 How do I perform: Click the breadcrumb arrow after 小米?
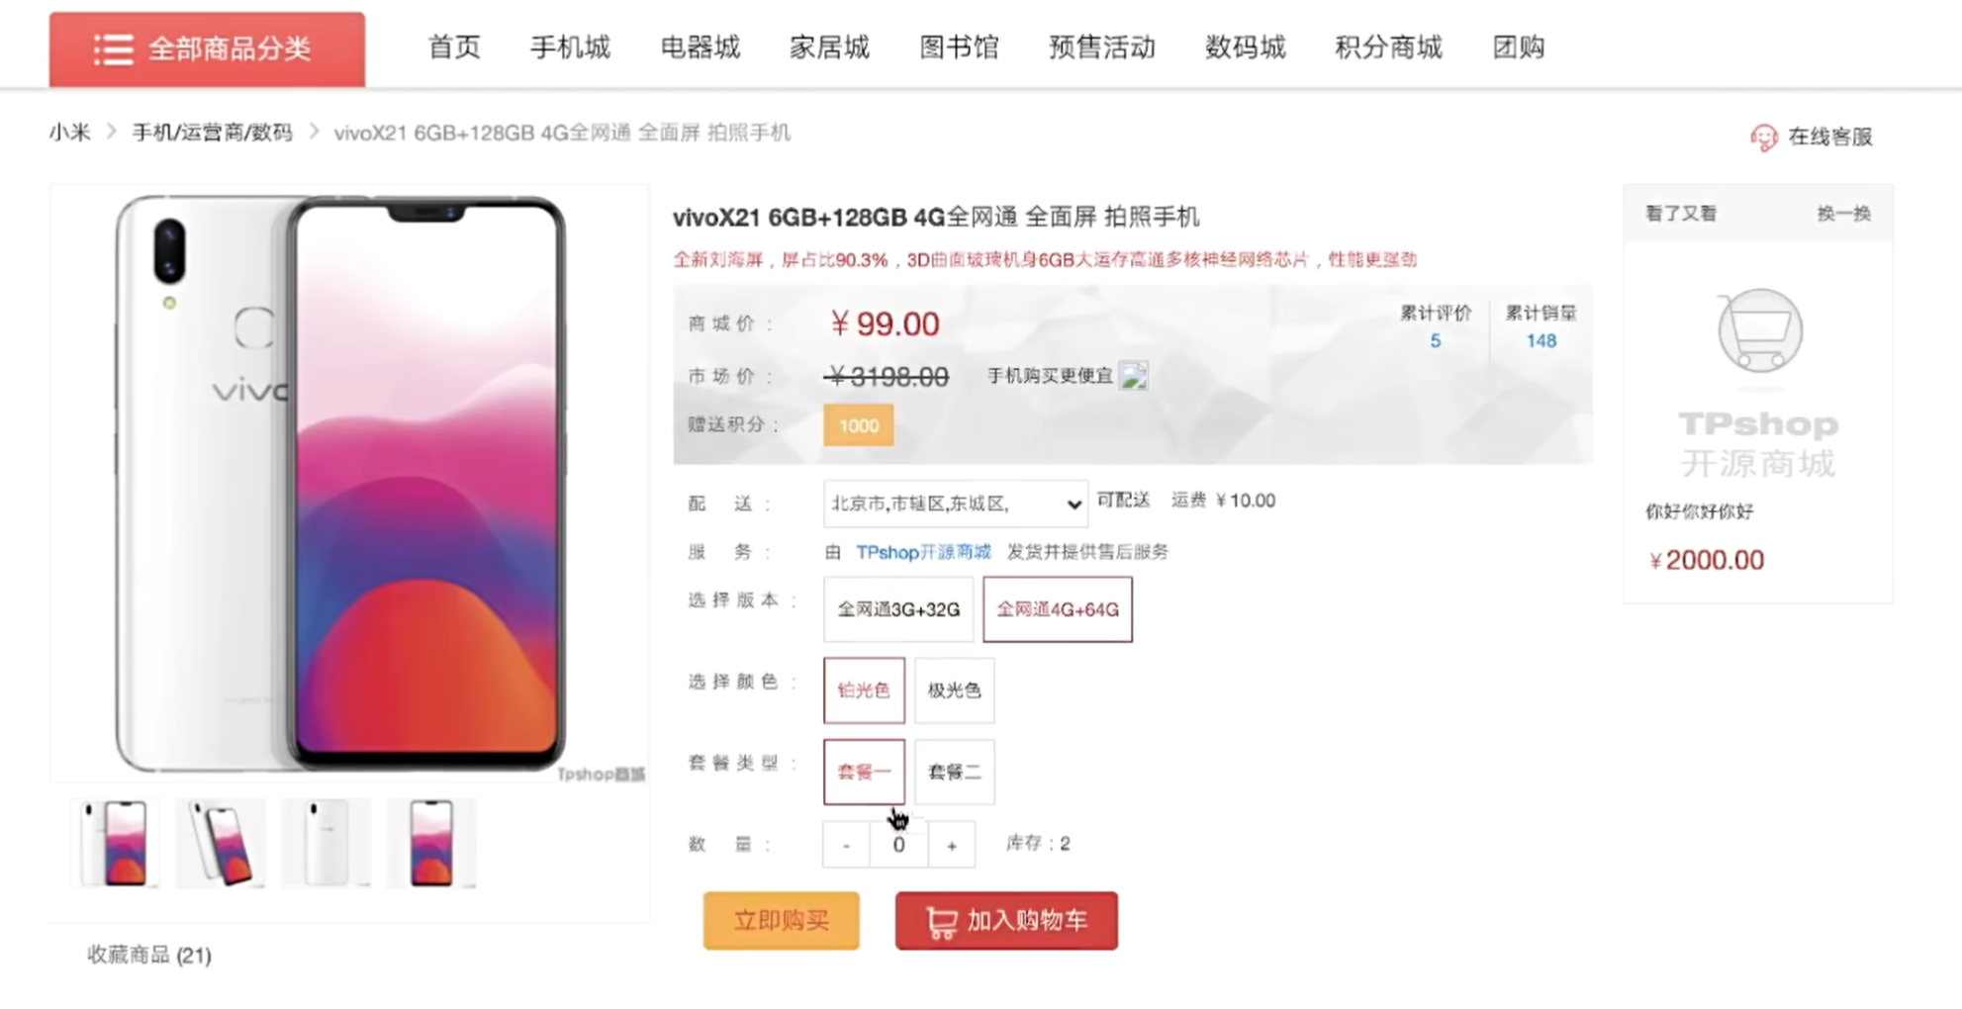(112, 132)
